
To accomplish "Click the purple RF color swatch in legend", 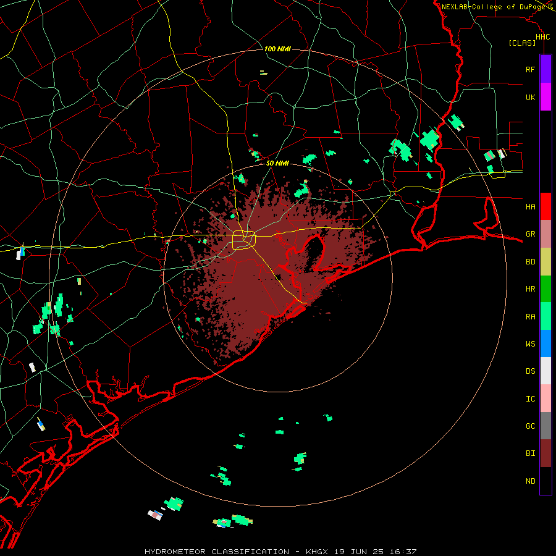I will pyautogui.click(x=545, y=69).
